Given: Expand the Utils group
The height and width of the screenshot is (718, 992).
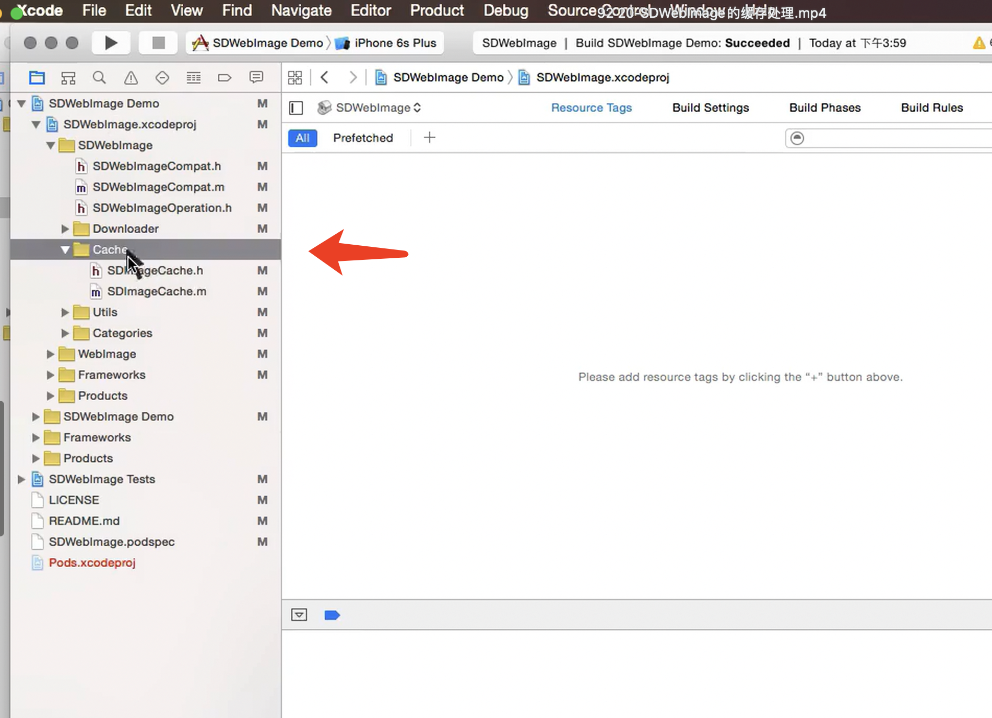Looking at the screenshot, I should 65,312.
